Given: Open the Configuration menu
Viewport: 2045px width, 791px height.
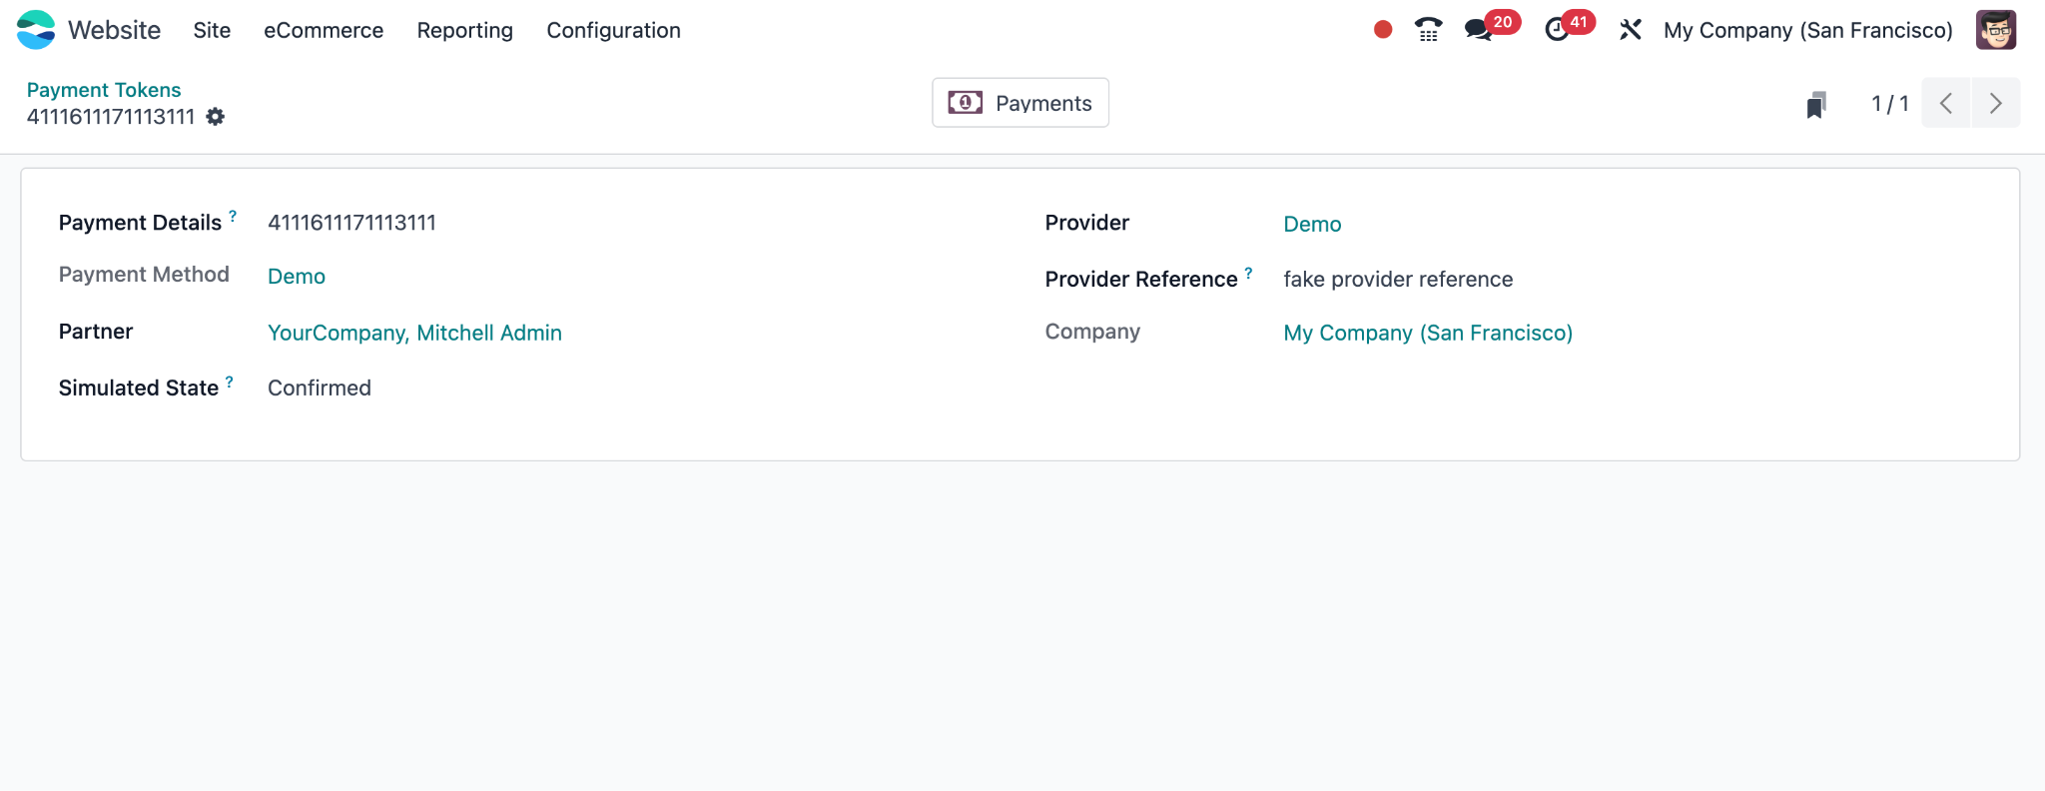Looking at the screenshot, I should tap(613, 30).
